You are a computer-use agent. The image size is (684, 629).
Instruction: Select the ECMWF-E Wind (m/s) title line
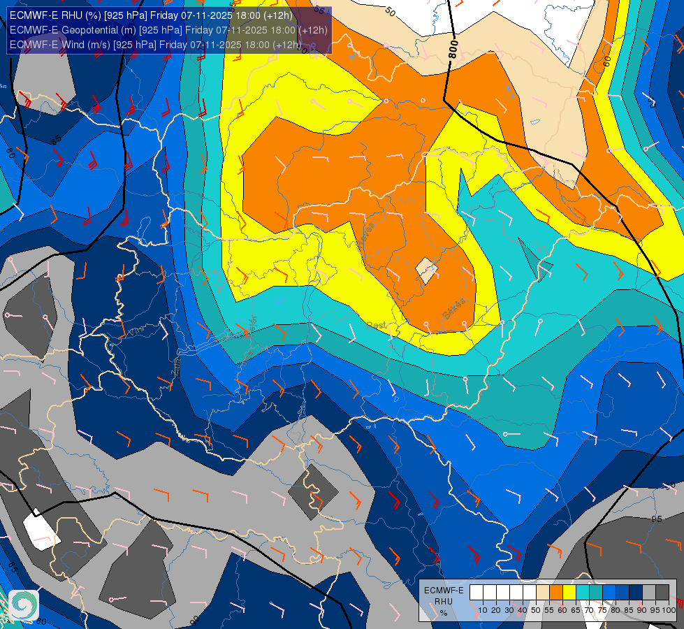coord(156,45)
